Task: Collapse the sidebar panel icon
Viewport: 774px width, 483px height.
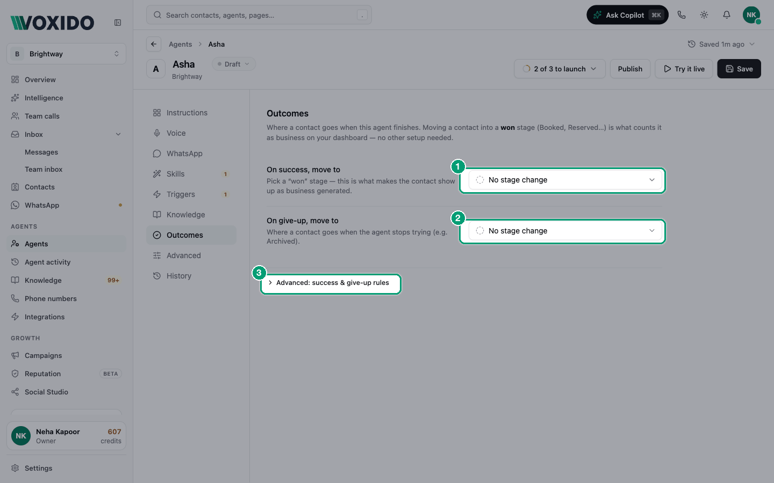Action: [118, 23]
